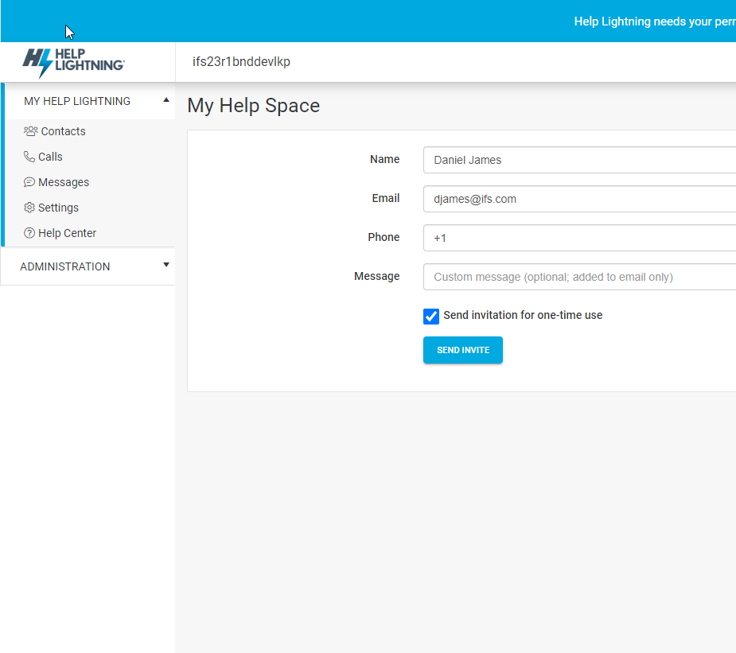Click the Settings gear icon
Screen dimensions: 736x653
(29, 208)
